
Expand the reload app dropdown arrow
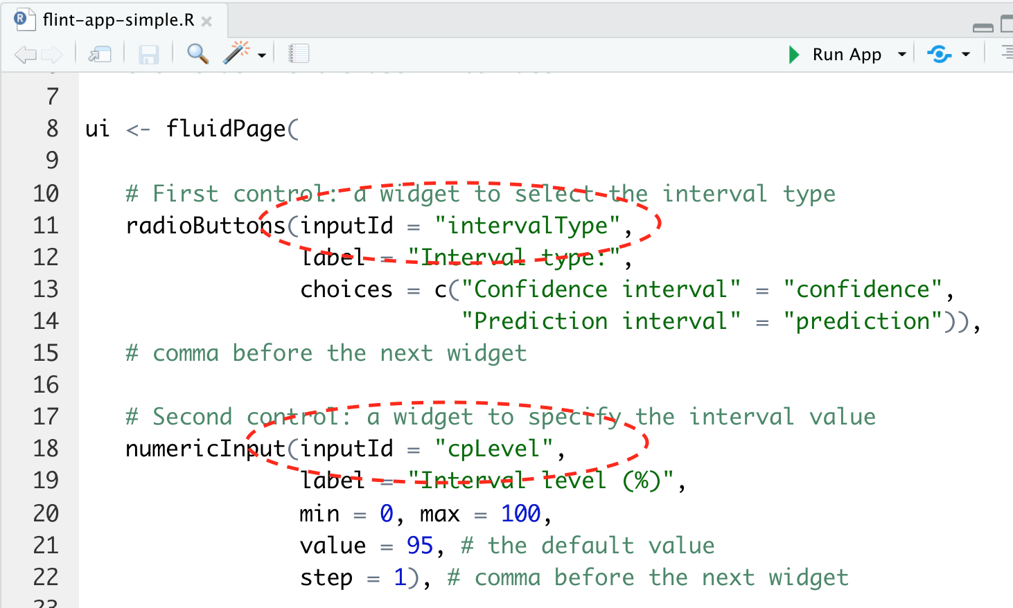coord(966,54)
